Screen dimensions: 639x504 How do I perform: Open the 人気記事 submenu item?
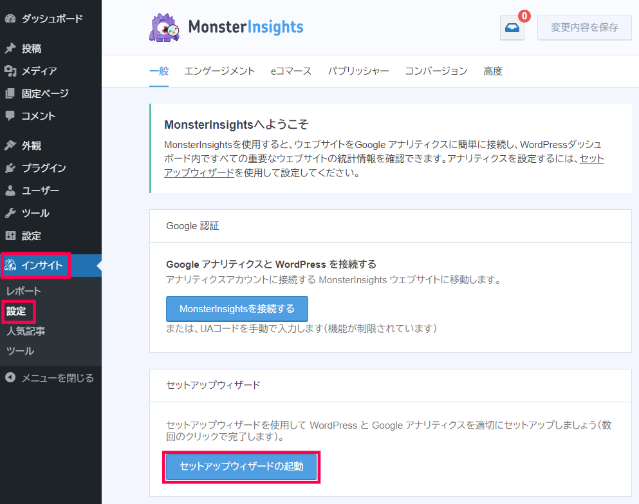[26, 331]
